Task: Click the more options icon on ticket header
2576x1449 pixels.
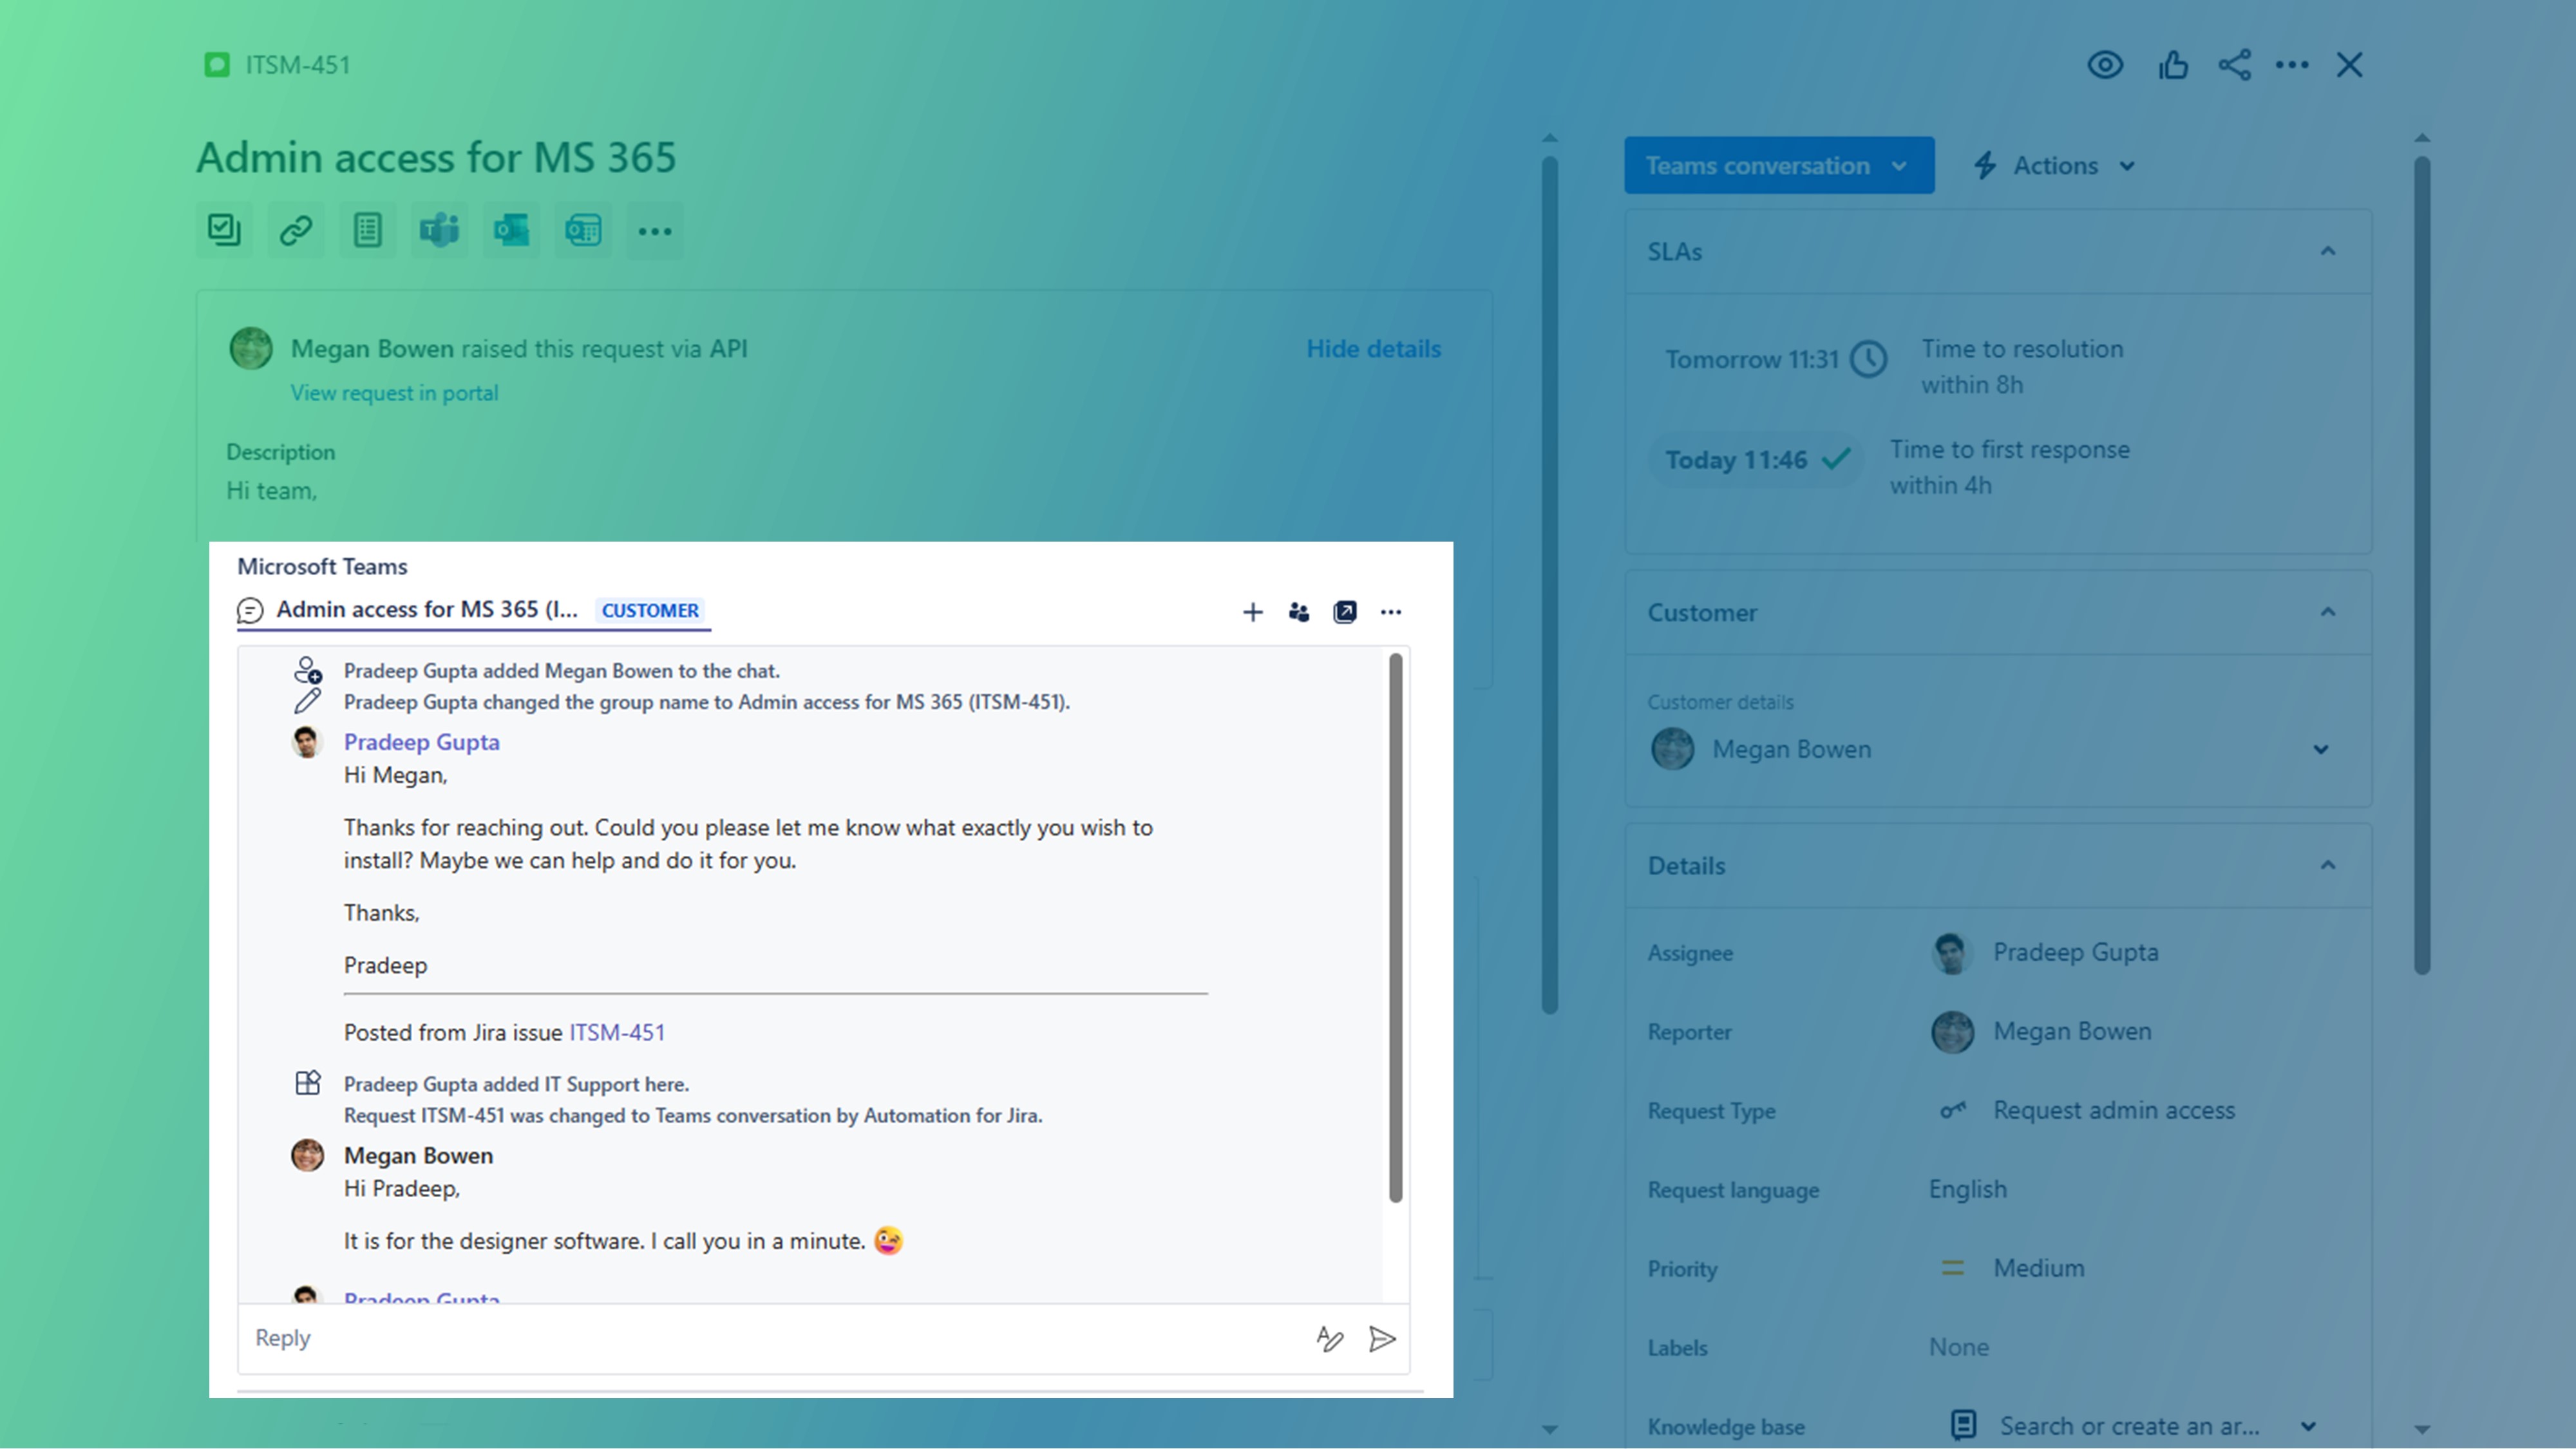Action: click(653, 230)
